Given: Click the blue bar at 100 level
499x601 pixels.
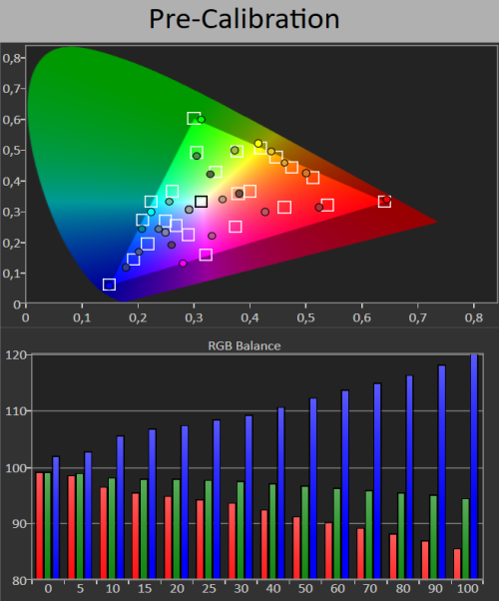Looking at the screenshot, I should (474, 466).
